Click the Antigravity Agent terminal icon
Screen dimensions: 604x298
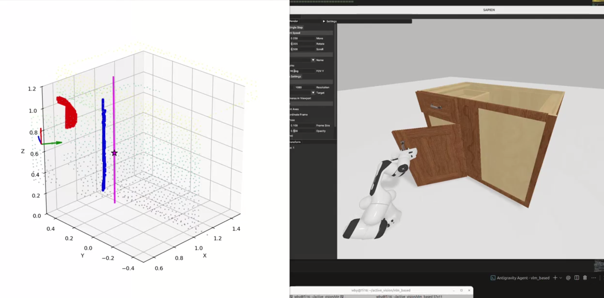point(493,278)
